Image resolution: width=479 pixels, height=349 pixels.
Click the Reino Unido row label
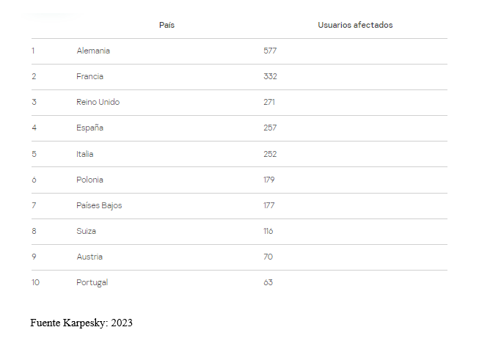(x=98, y=102)
